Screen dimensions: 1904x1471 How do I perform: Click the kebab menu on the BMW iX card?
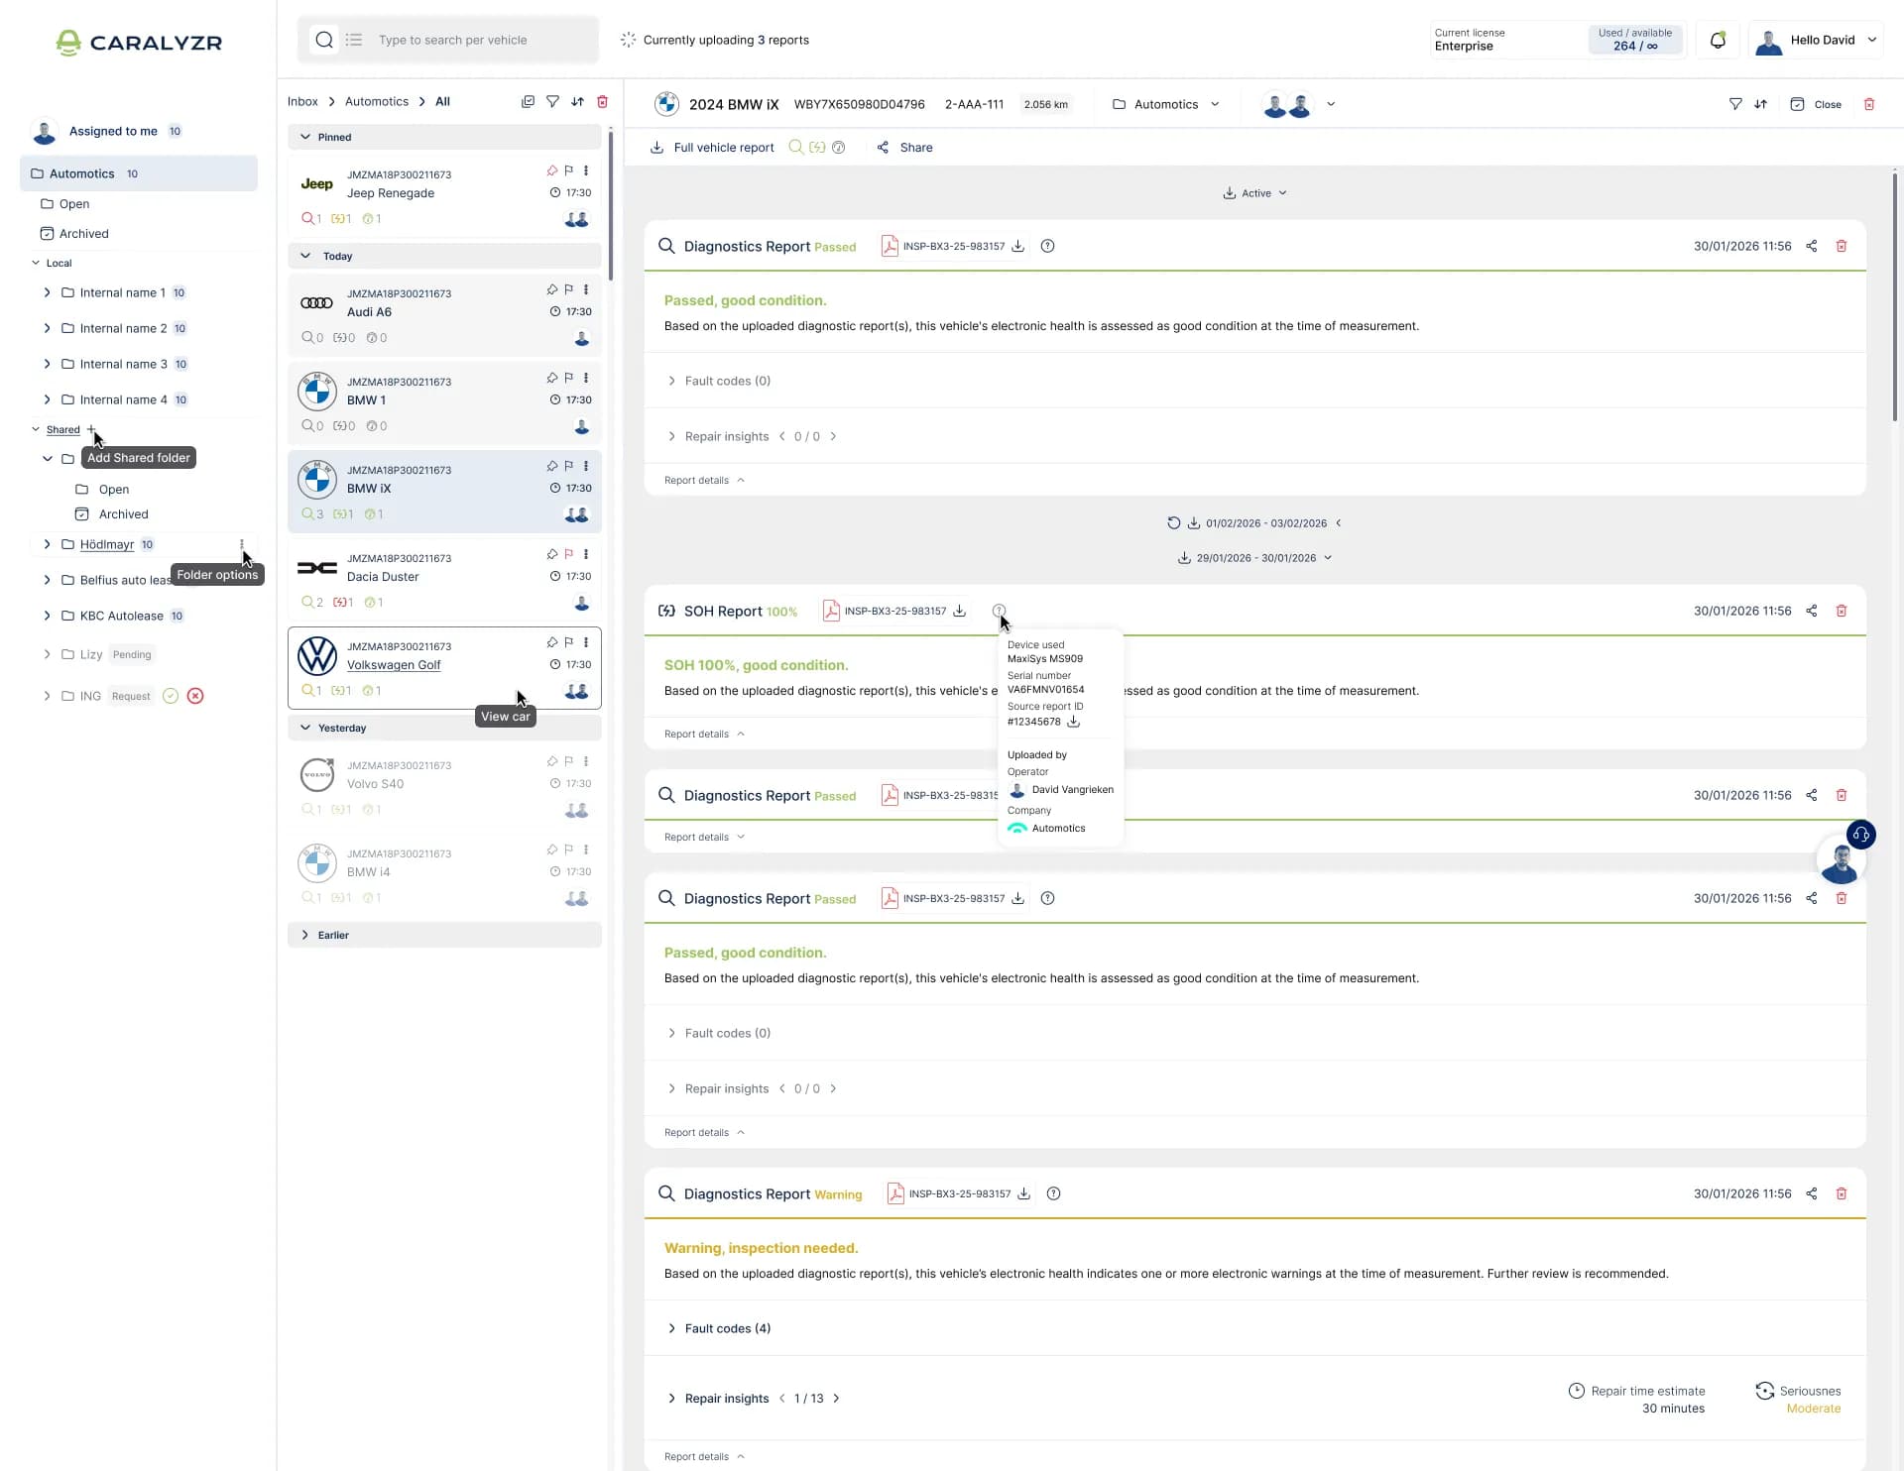point(586,466)
